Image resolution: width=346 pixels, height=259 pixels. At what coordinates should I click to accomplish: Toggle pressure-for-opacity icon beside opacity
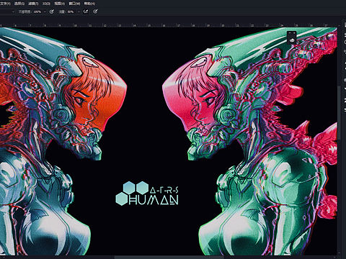[x=51, y=12]
